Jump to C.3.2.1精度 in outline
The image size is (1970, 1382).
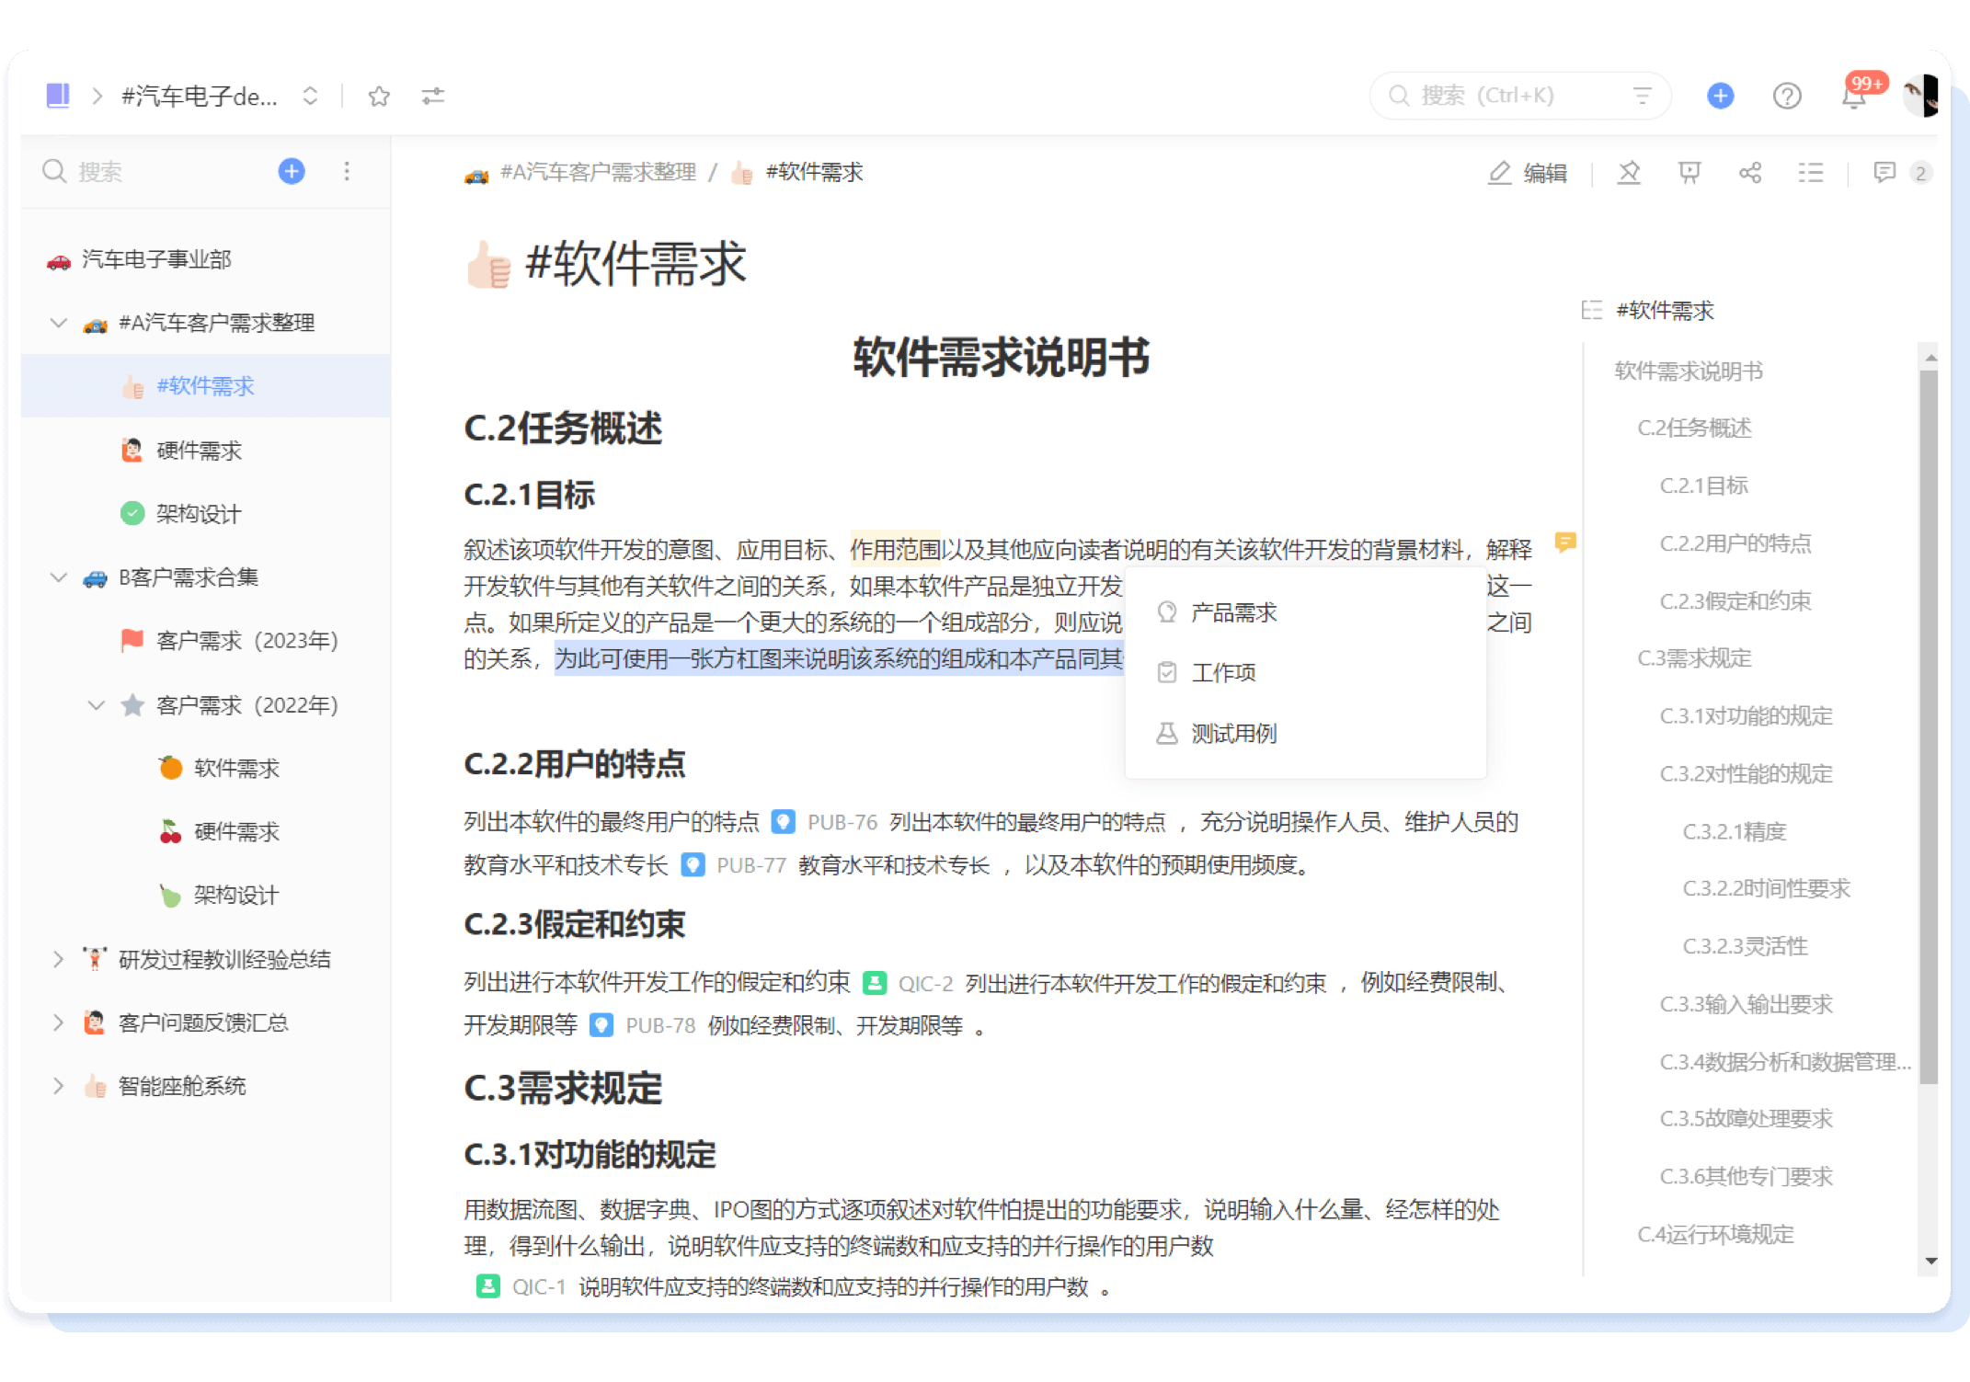pyautogui.click(x=1735, y=832)
